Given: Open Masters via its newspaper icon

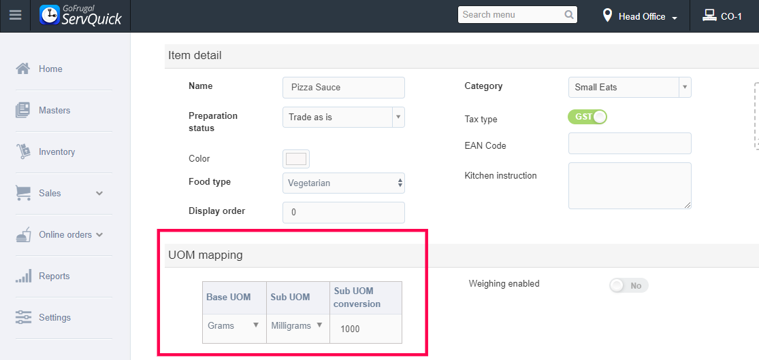Looking at the screenshot, I should coord(23,110).
